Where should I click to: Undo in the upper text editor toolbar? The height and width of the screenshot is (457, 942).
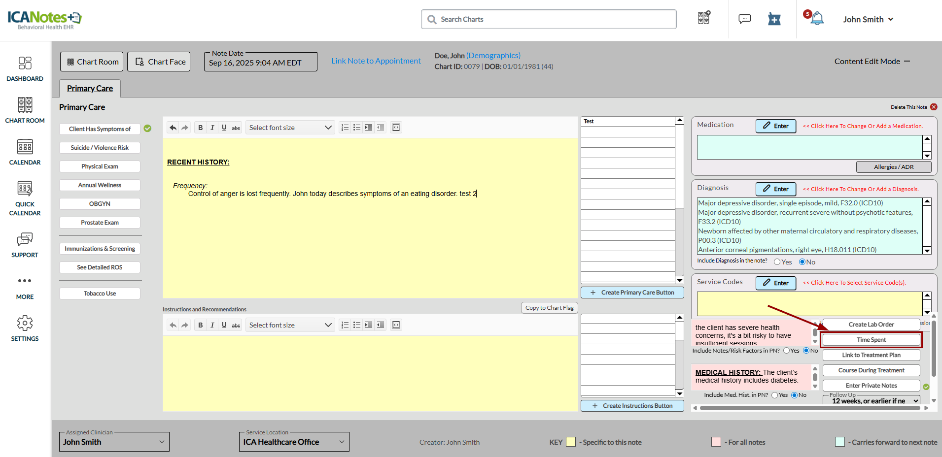173,128
